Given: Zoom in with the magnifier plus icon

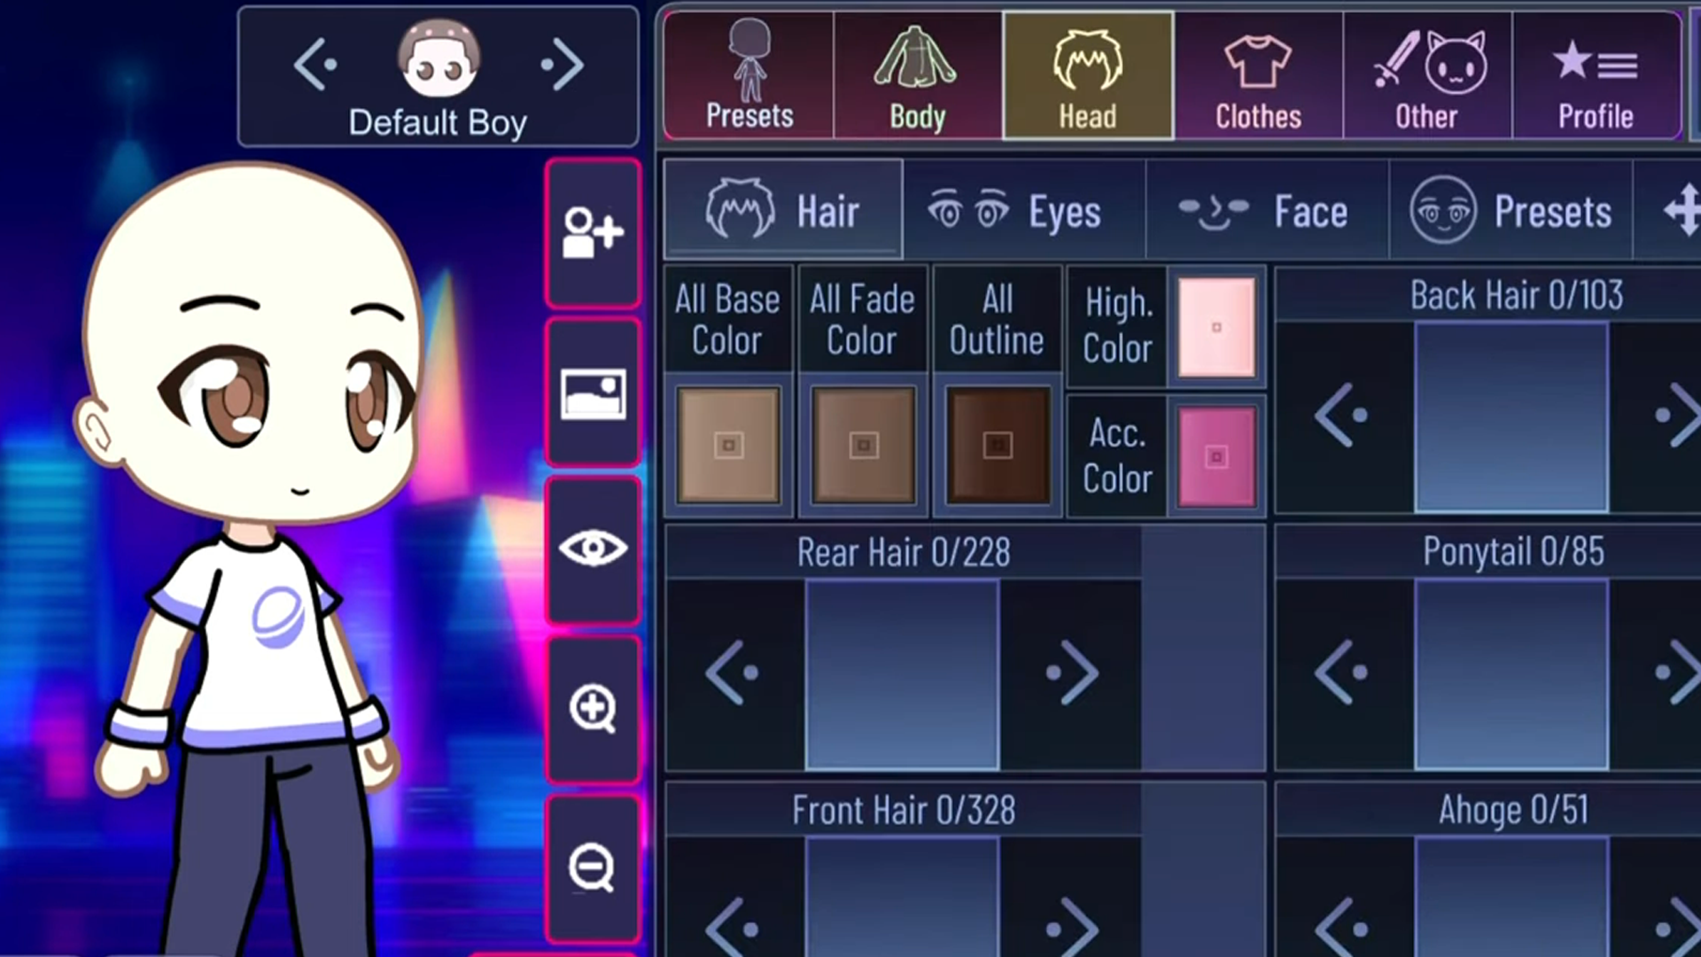Looking at the screenshot, I should pyautogui.click(x=593, y=709).
